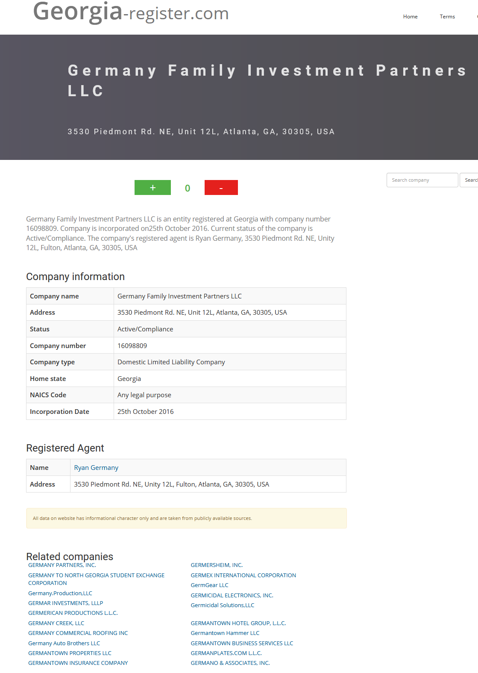Select the company number value 16098809 in the table
The width and height of the screenshot is (478, 673).
pyautogui.click(x=132, y=345)
